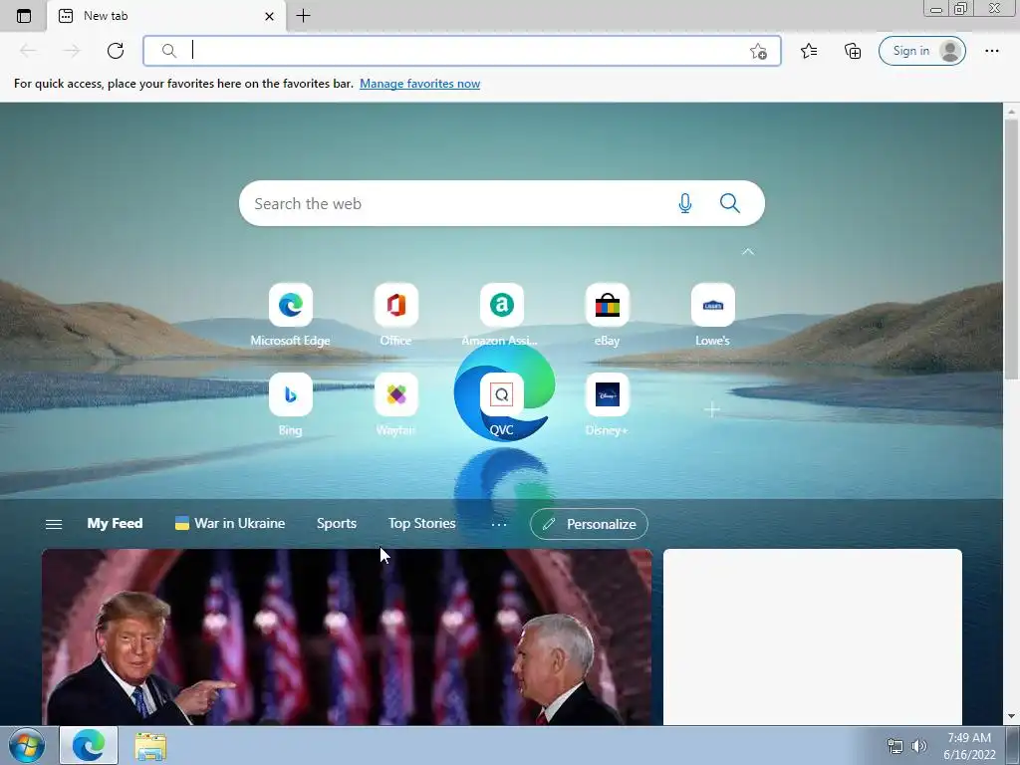This screenshot has height=765, width=1020.
Task: Open the eBay quick link
Action: tap(607, 315)
